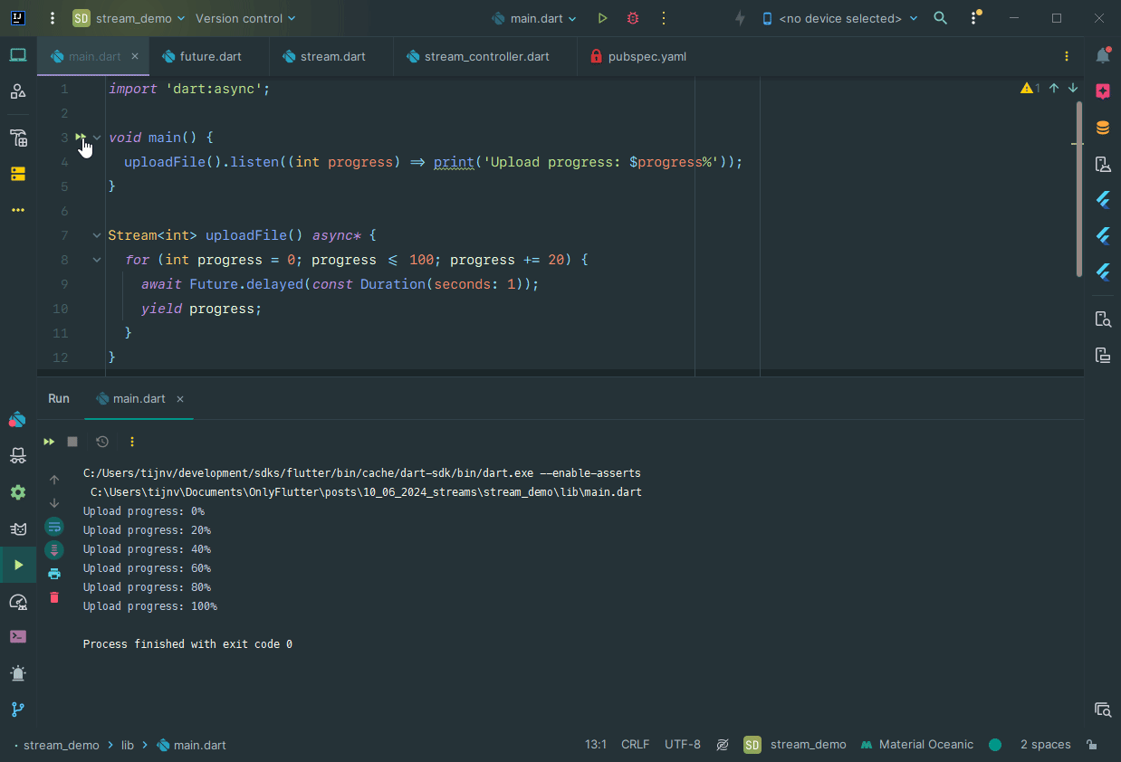
Task: Click the red trash Clear All icon
Action: [54, 597]
